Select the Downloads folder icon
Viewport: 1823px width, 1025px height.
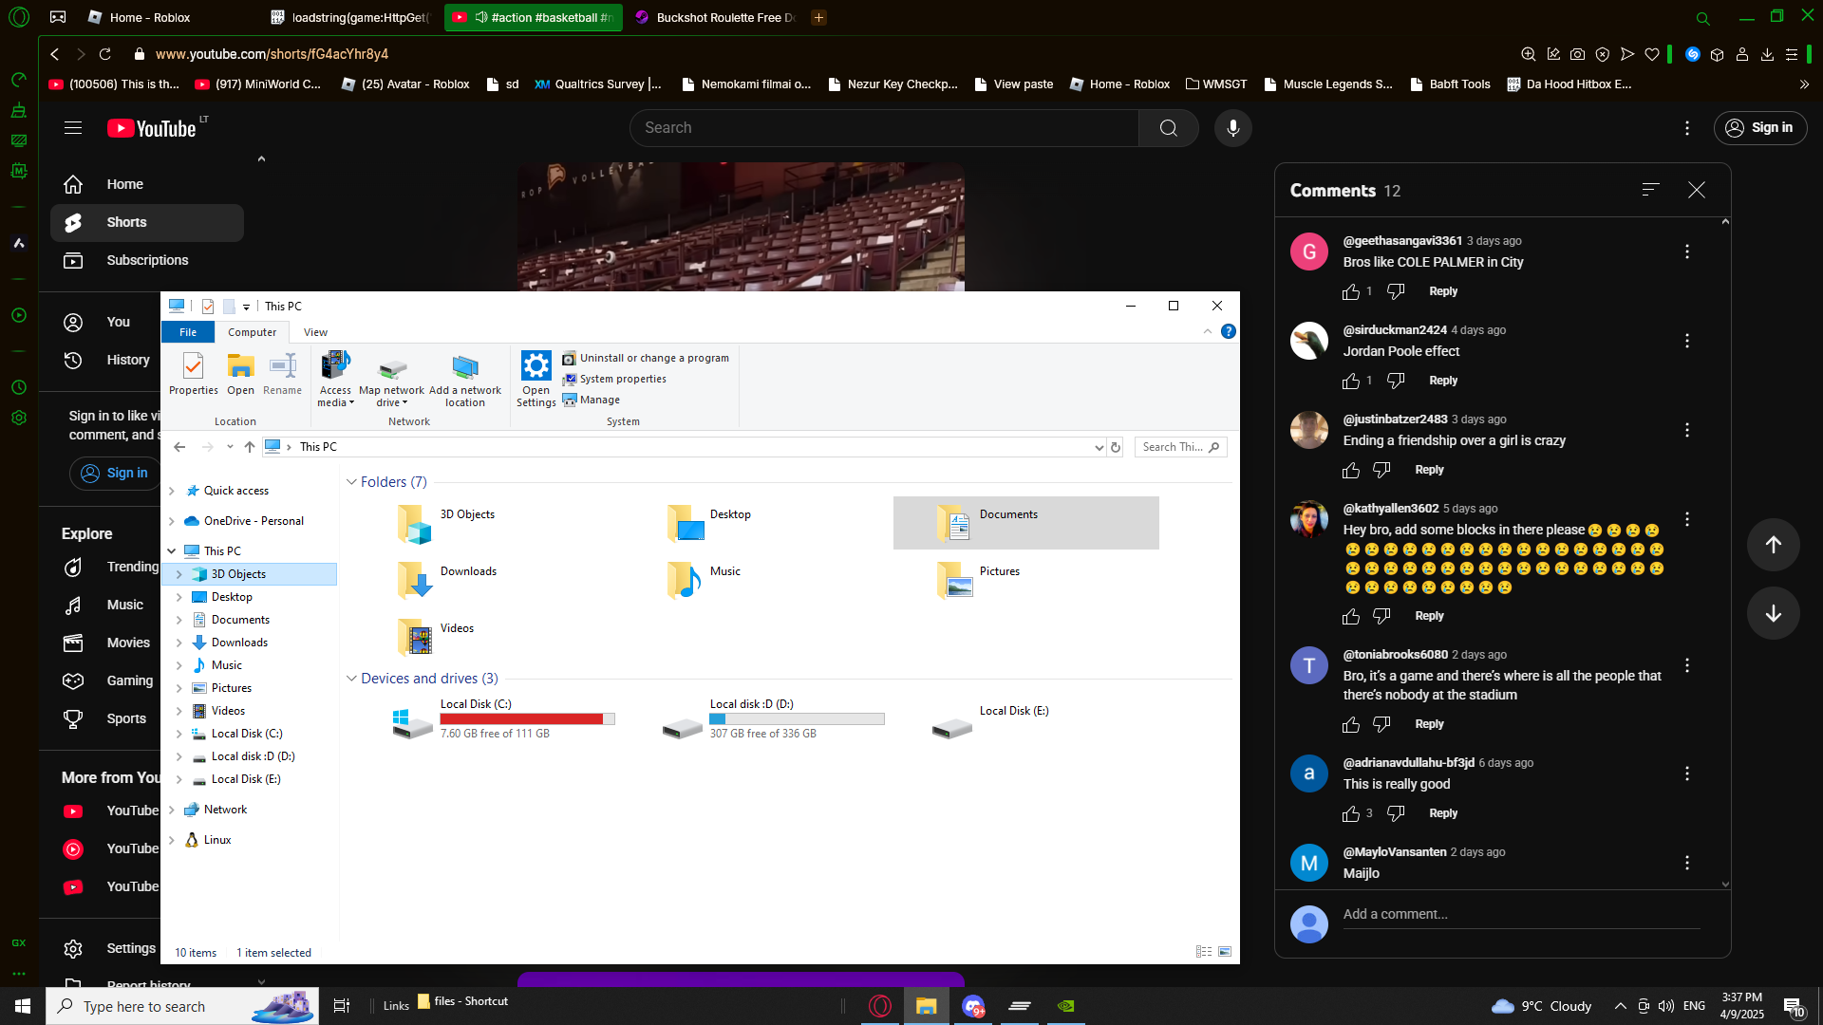415,580
